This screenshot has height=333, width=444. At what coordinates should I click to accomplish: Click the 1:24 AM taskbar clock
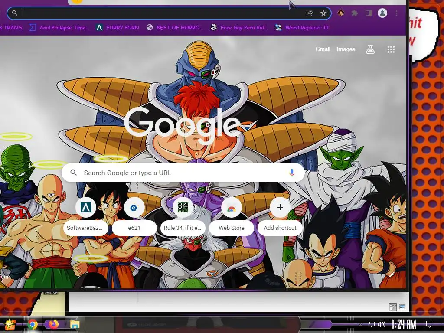click(404, 324)
